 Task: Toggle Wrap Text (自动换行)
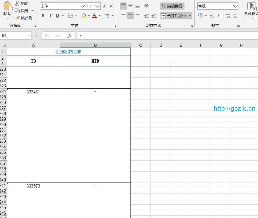172,6
